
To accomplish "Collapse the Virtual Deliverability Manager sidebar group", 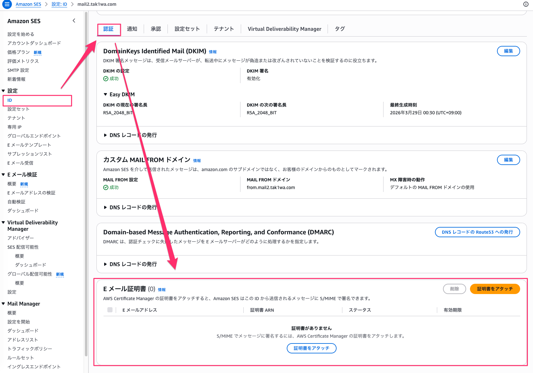I will pyautogui.click(x=3, y=222).
